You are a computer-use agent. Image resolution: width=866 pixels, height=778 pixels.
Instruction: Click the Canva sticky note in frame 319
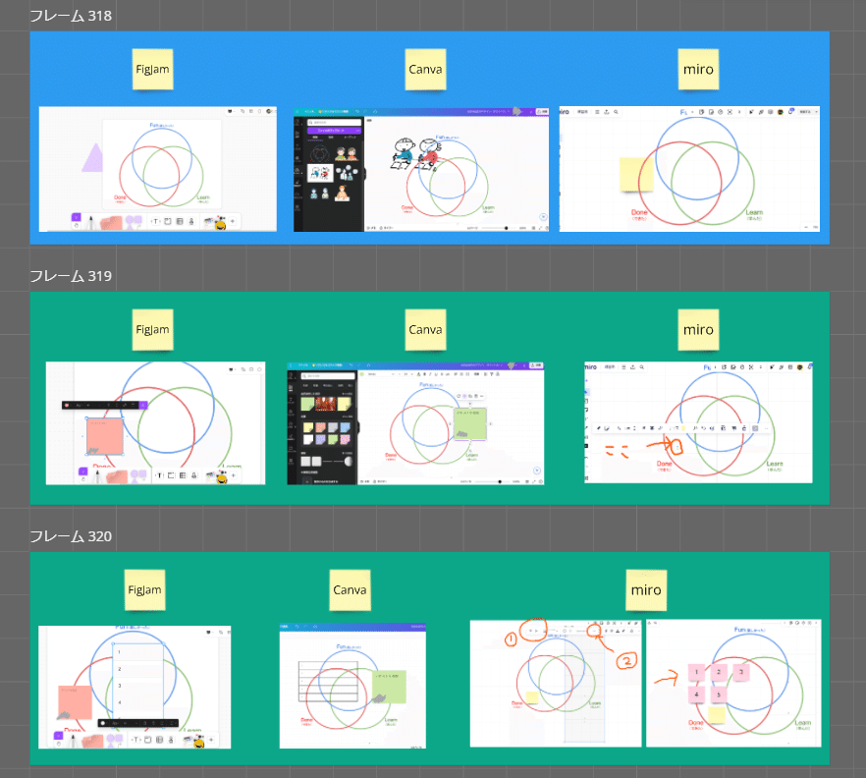[425, 329]
